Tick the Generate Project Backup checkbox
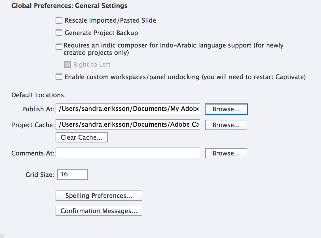The width and height of the screenshot is (321, 238). [59, 33]
